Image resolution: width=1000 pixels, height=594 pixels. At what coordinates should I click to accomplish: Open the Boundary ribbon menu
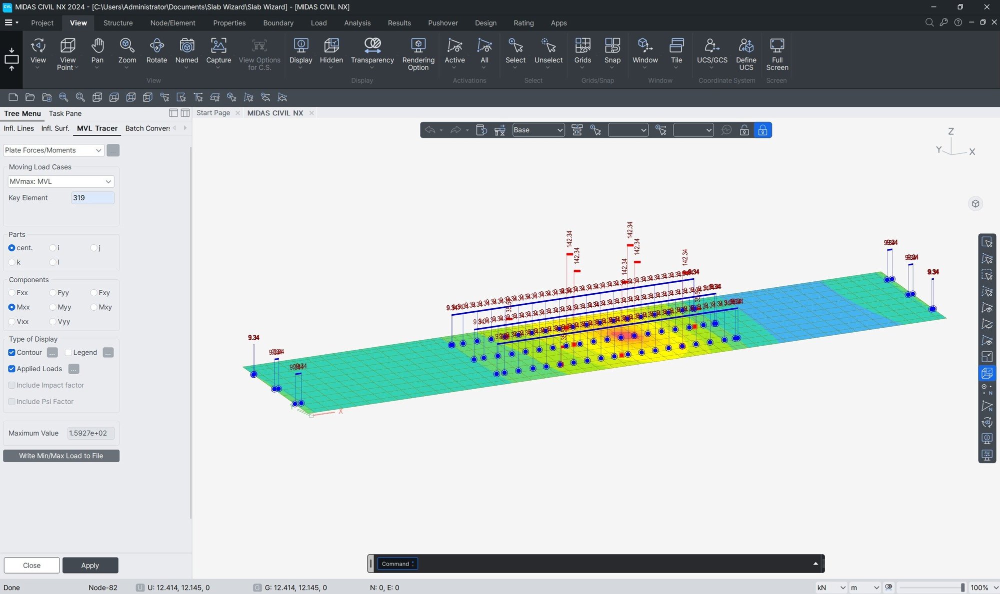(278, 22)
